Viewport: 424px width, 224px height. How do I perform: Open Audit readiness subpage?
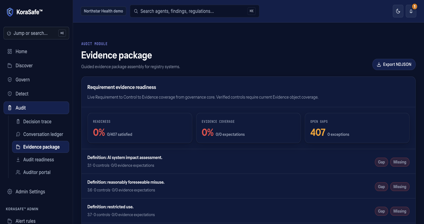click(41, 159)
